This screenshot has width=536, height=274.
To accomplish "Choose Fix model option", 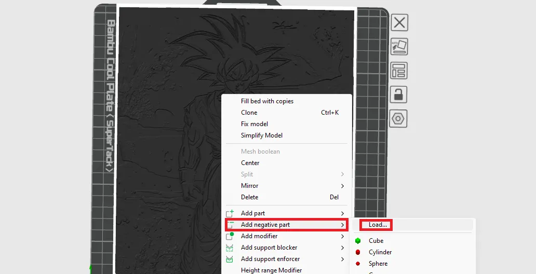I will pyautogui.click(x=254, y=124).
